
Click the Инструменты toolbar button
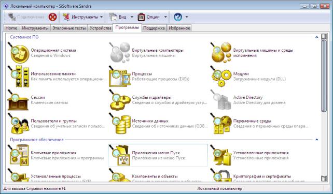point(81,17)
